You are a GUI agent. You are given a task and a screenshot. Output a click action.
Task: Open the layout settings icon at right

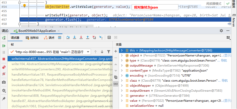[x=228, y=38]
